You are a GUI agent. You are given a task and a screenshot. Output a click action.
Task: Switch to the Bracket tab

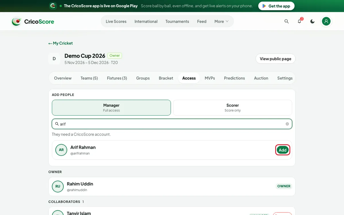point(166,78)
